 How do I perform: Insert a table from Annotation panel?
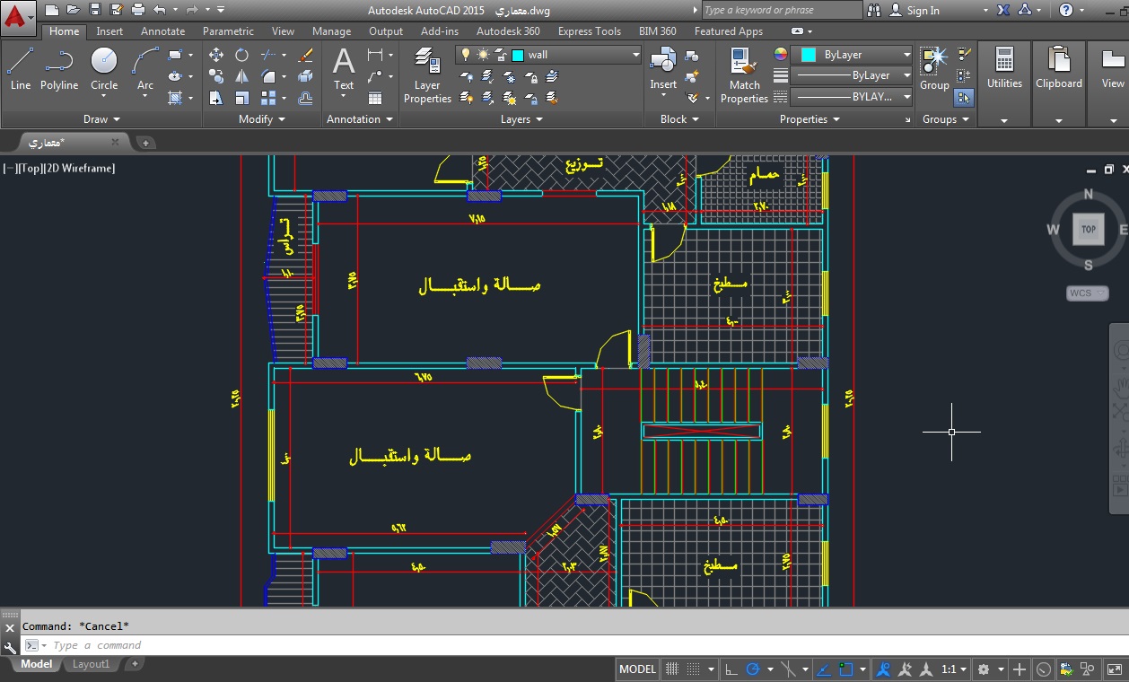coord(375,98)
